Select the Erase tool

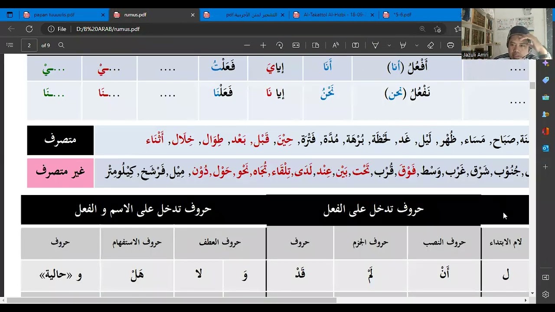431,45
